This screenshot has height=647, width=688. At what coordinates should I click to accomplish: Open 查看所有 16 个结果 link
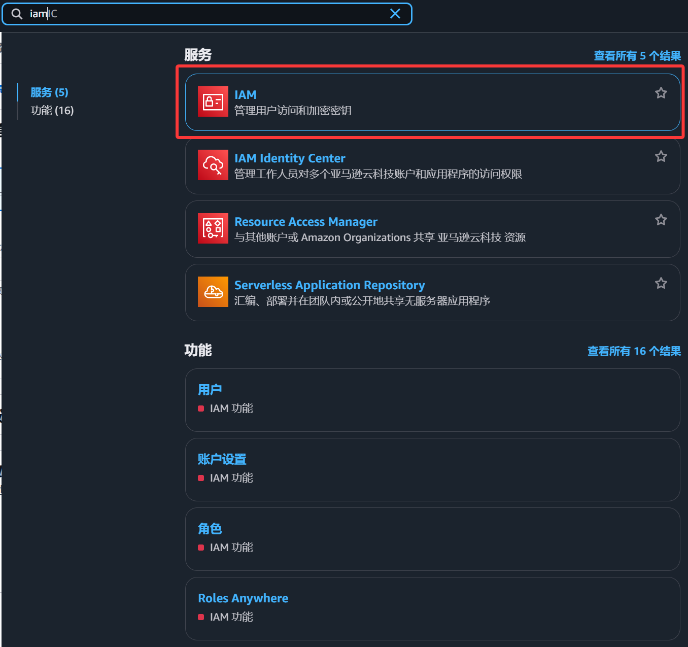(x=634, y=351)
